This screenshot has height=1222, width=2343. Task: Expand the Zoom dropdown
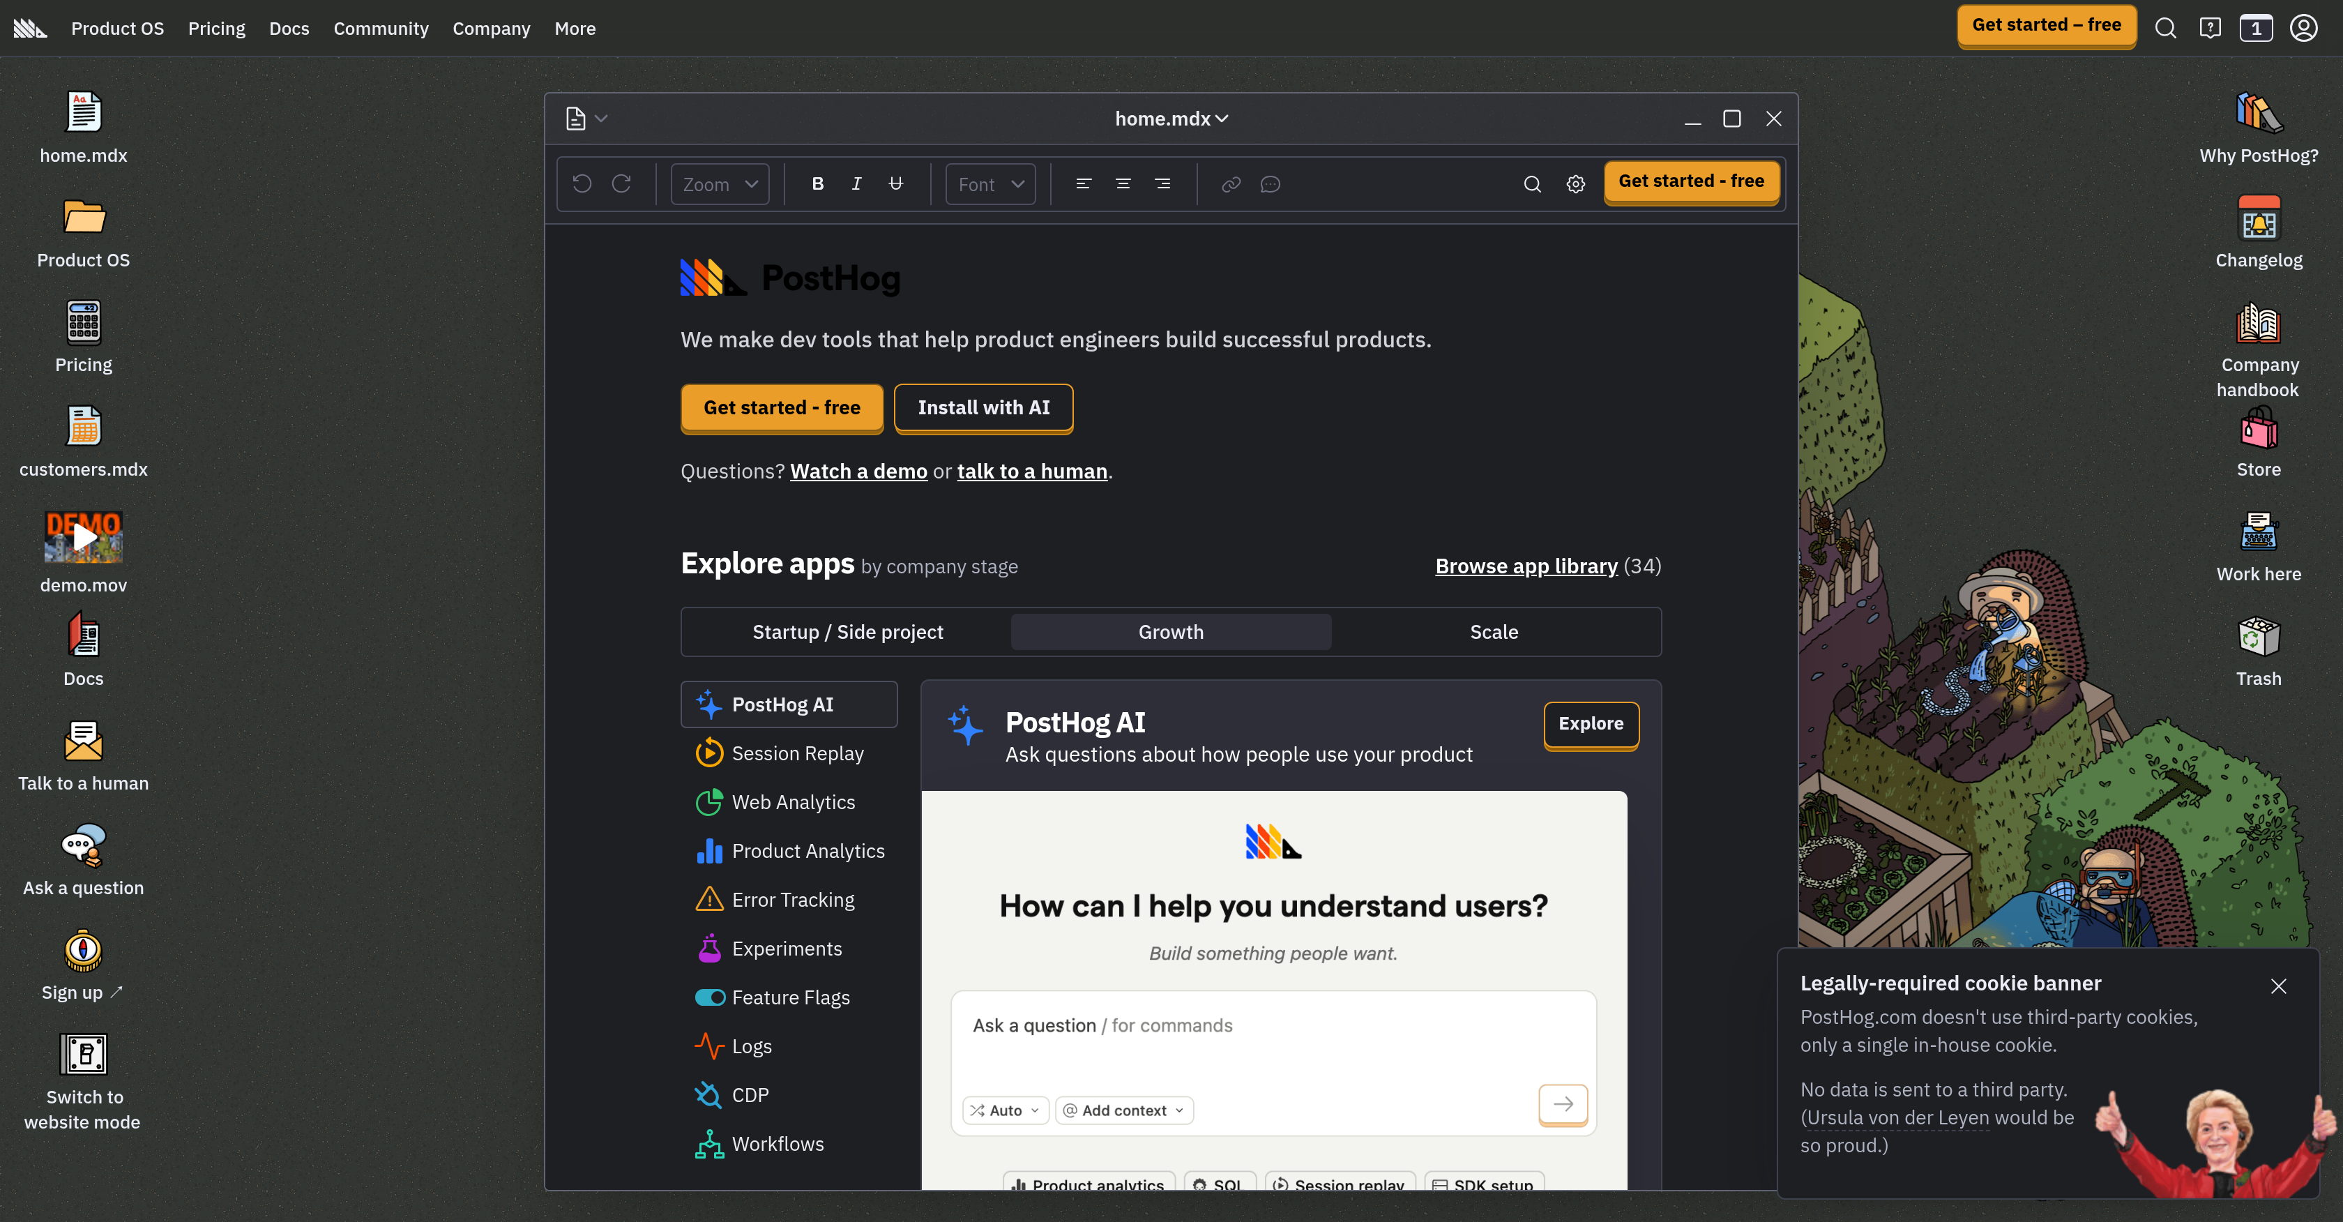(720, 184)
